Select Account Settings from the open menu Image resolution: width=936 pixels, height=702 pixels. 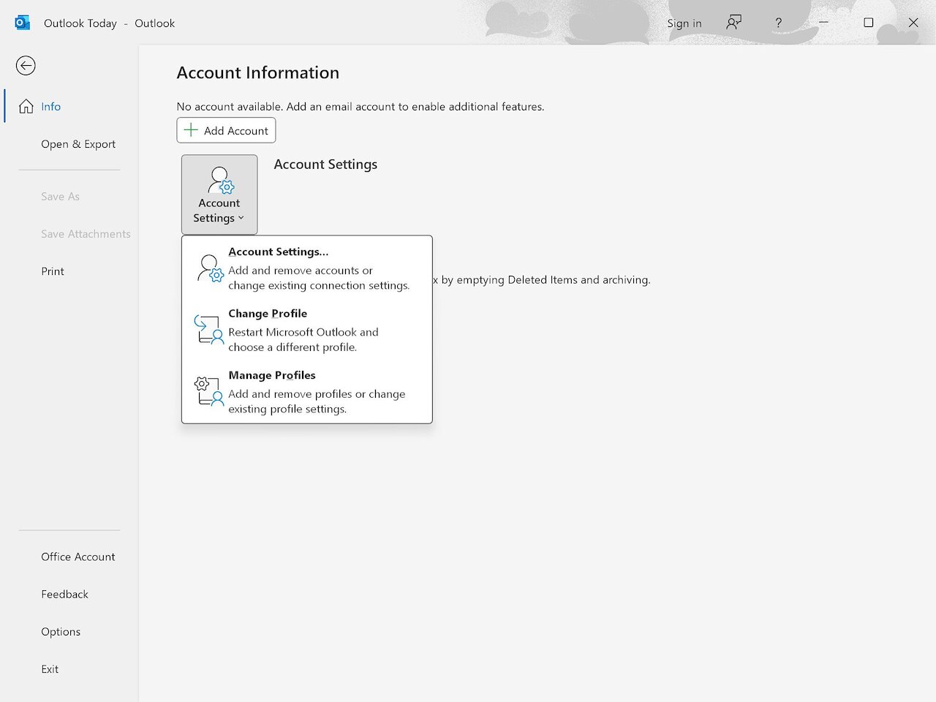point(278,252)
